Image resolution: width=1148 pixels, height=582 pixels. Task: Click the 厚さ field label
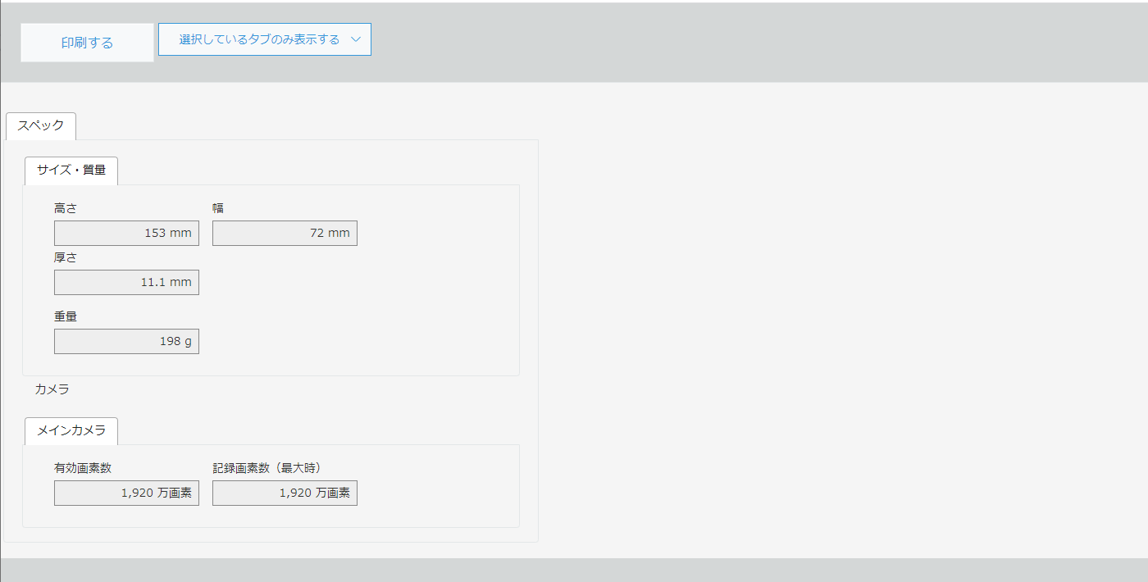66,257
